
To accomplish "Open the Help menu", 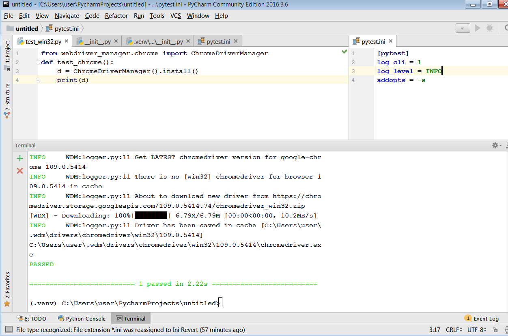I will 222,16.
